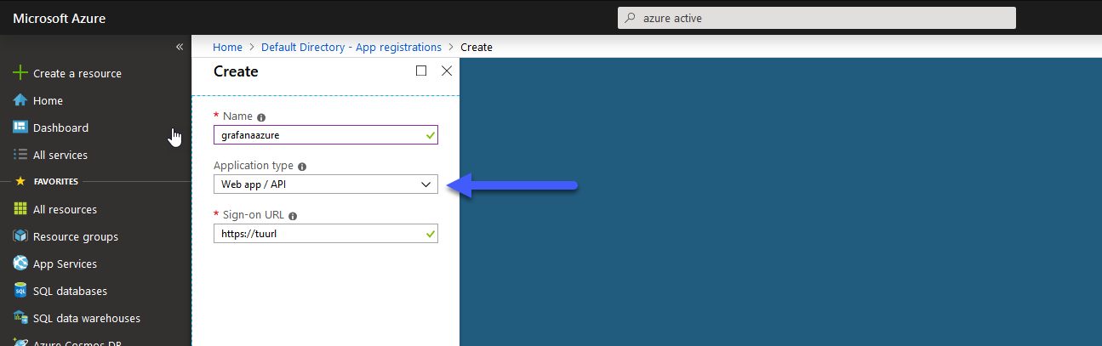
Task: Click the Name input field
Action: (325, 135)
